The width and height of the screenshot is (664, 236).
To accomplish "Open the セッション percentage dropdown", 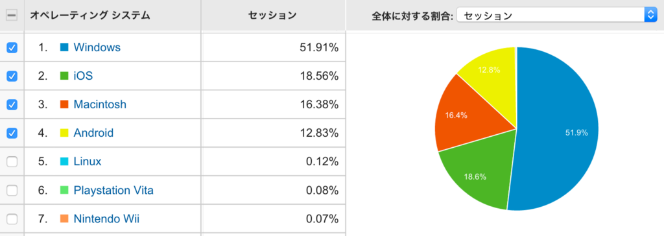I will [556, 16].
